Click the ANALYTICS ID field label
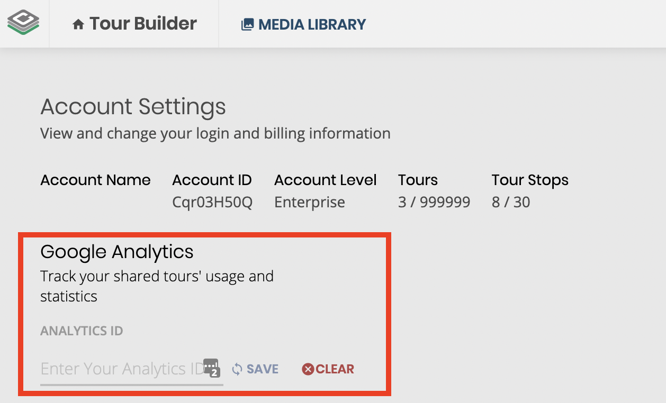This screenshot has height=403, width=666. [82, 331]
